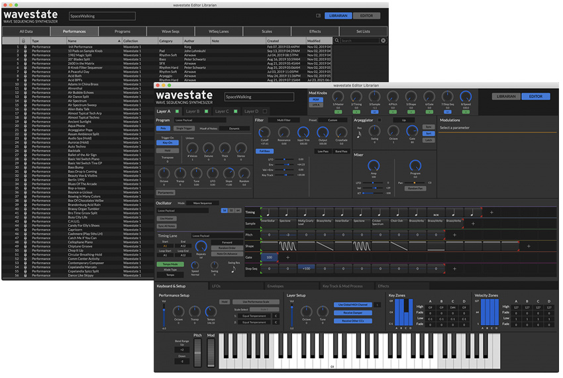Click the 1/Master mod knob

point(338,97)
